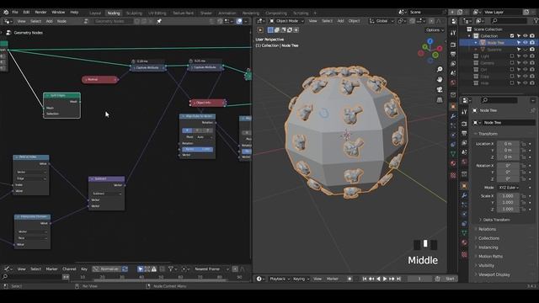This screenshot has height=303, width=539.
Task: Click the node tree type icon before Geometry Nodes field
Action: click(x=86, y=21)
